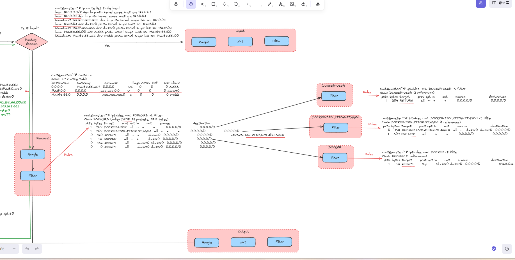515x260 pixels.
Task: Click the Redo arrow button
Action: (x=37, y=249)
